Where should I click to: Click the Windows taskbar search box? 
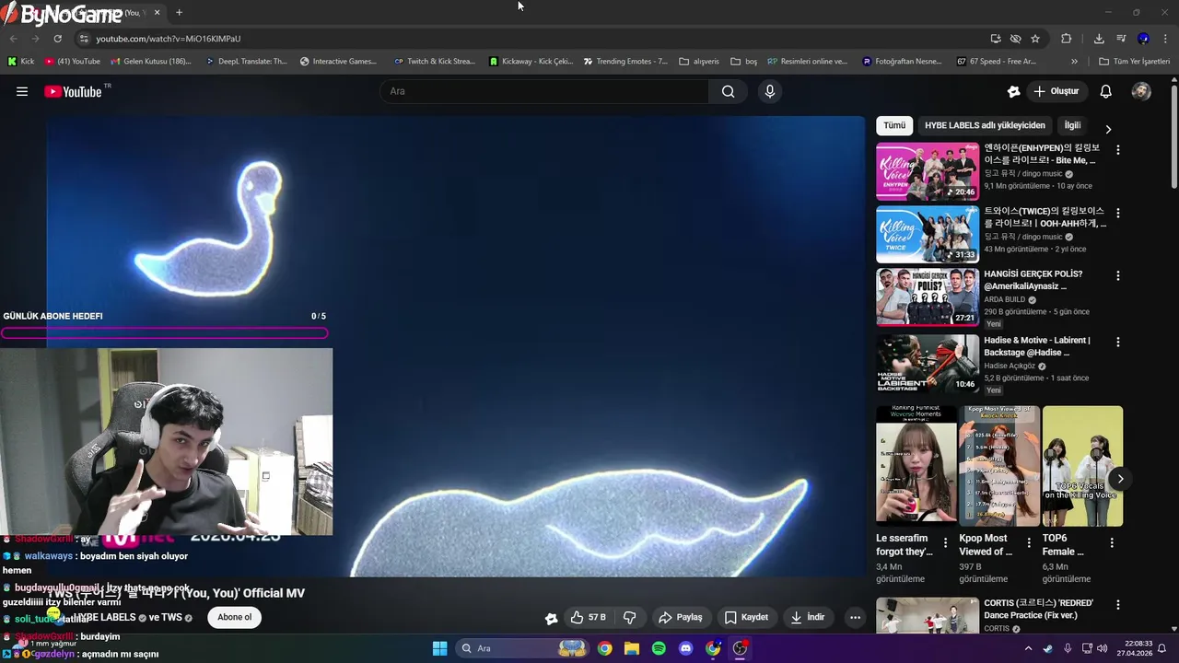pos(522,648)
